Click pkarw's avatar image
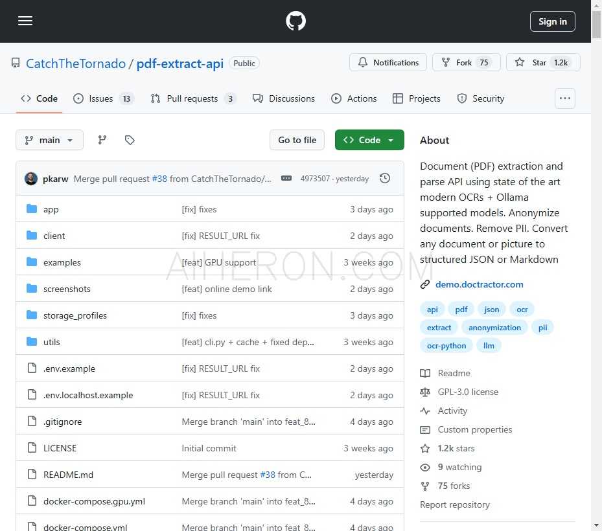Screen dimensions: 602x531 [31, 179]
